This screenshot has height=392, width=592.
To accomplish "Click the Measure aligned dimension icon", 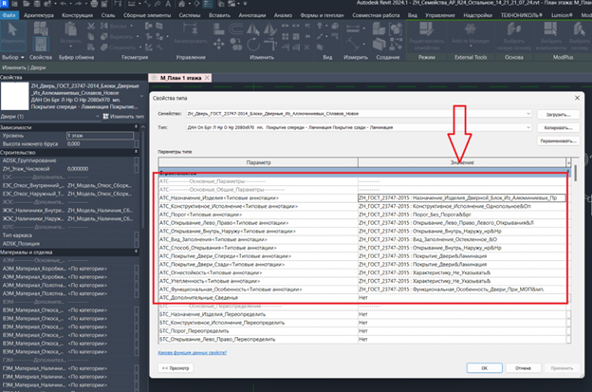I will (353, 28).
